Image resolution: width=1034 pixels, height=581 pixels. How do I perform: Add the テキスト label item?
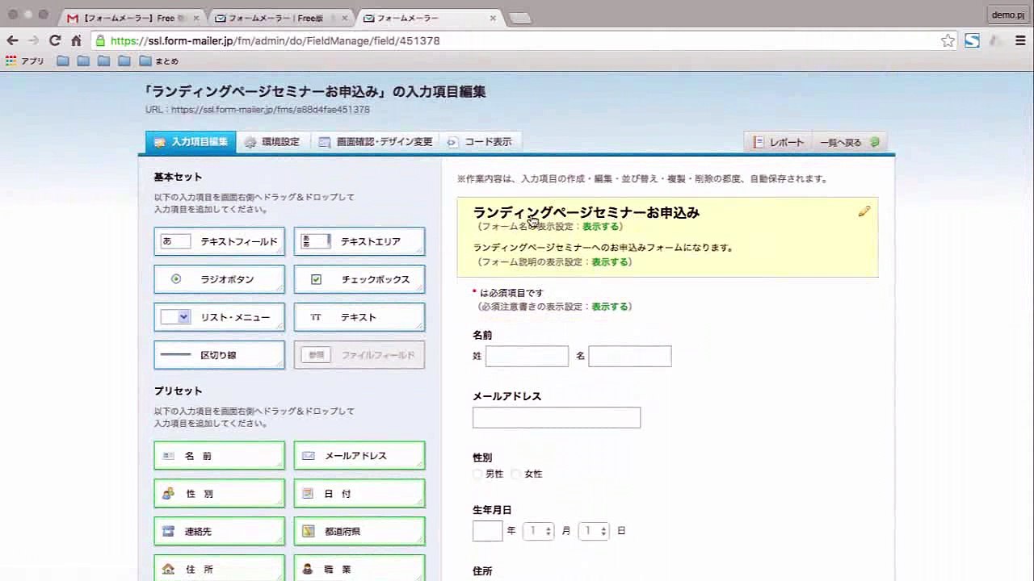coord(359,317)
